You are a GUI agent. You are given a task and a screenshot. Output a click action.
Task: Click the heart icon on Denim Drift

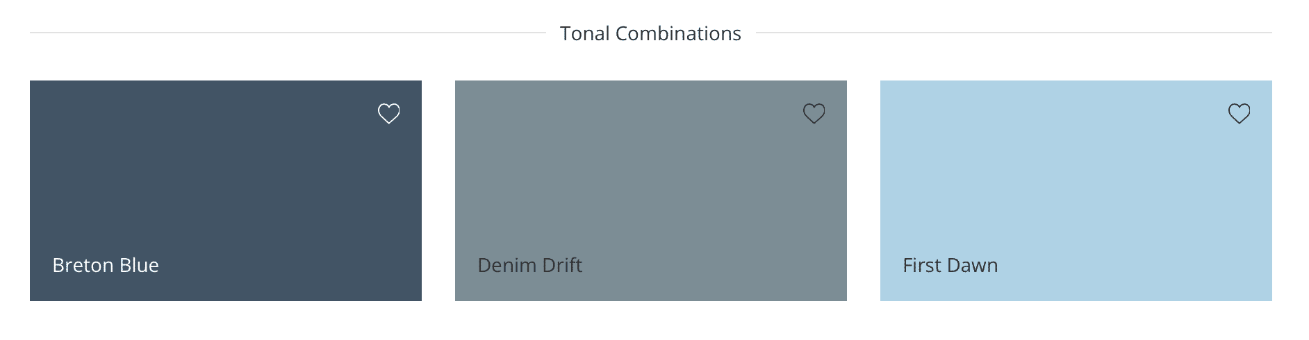[814, 113]
